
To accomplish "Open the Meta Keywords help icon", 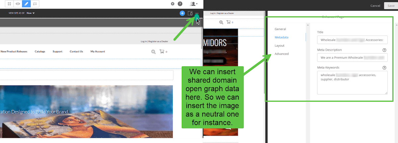I will (x=384, y=68).
